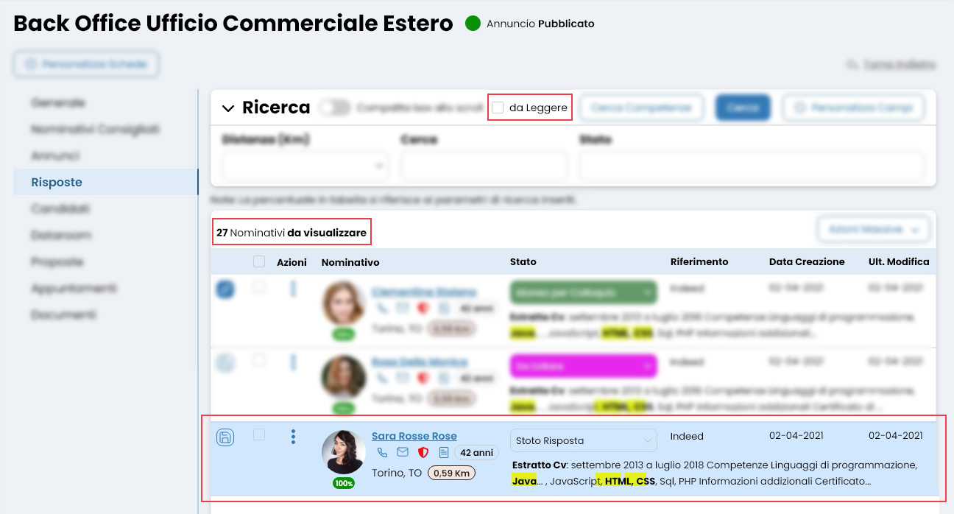This screenshot has width=954, height=514.
Task: Click the phone icon for Sara Rosse Rose
Action: [x=382, y=454]
